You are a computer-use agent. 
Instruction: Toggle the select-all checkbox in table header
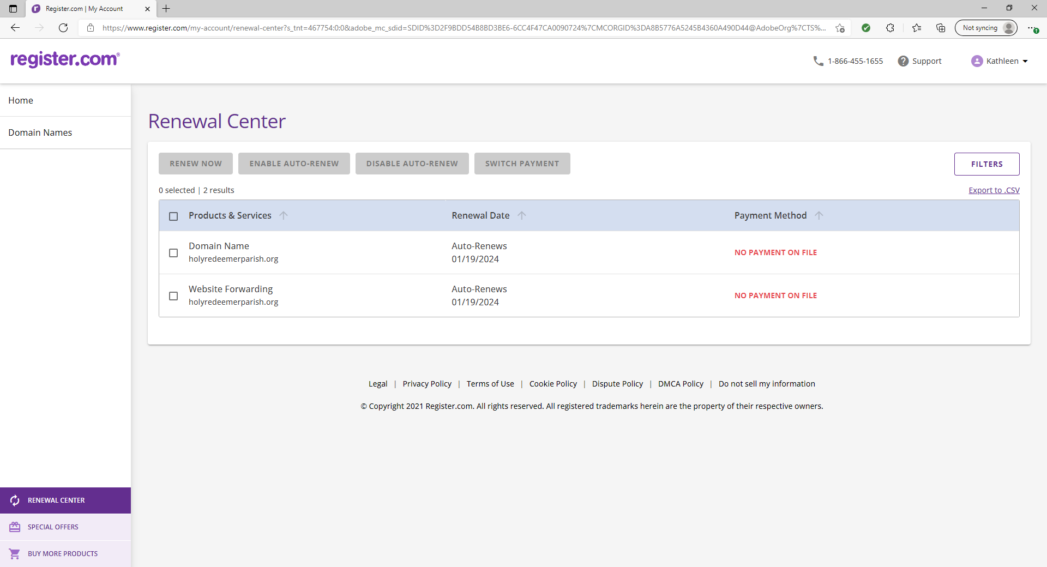click(173, 216)
